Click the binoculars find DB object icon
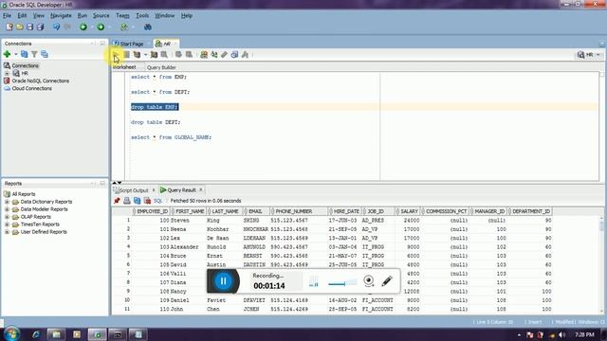 (148, 27)
